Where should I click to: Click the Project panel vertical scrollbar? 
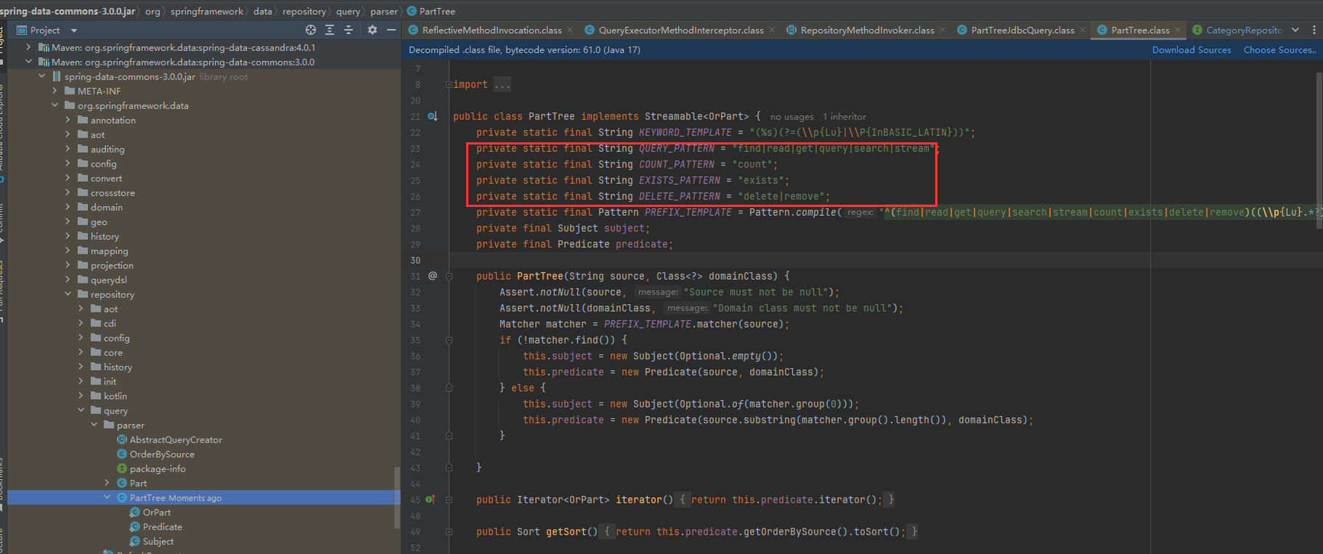(x=396, y=497)
